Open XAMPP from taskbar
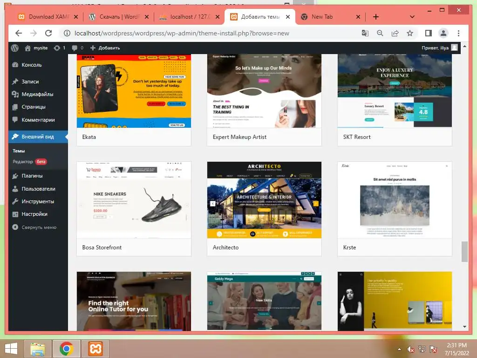The height and width of the screenshot is (358, 477). click(95, 349)
